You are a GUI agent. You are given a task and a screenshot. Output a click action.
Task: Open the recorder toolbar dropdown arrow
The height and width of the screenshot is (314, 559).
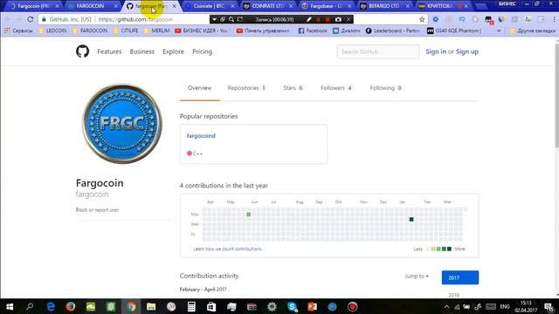click(x=214, y=19)
